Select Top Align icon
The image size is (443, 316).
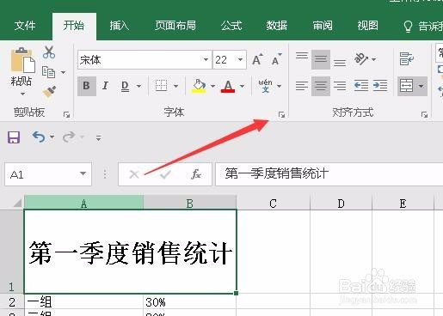point(302,56)
